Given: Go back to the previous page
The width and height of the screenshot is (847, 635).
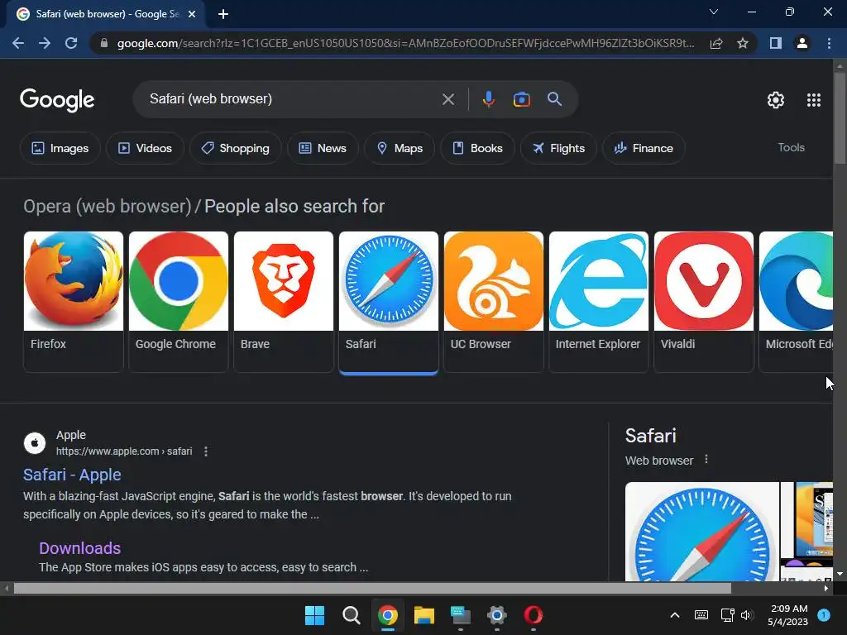Looking at the screenshot, I should tap(18, 43).
